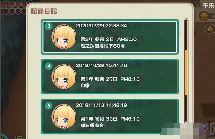The width and height of the screenshot is (215, 139).
Task: Click the top of the scrollbar track
Action: click(x=186, y=21)
